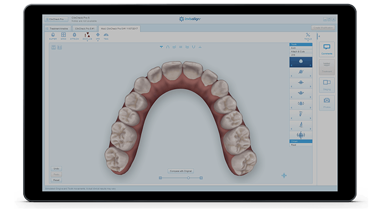Select Crown mode in tools panel
This screenshot has height=213, width=383.
(301, 141)
